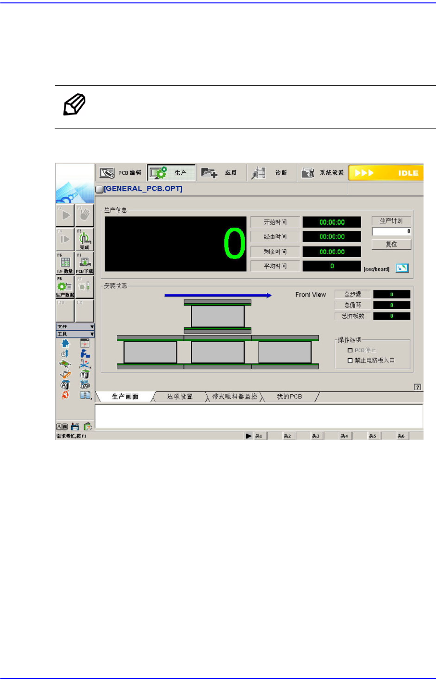The image size is (436, 684).
Task: Click the 经由时间 elapsed time label
Action: (x=275, y=237)
